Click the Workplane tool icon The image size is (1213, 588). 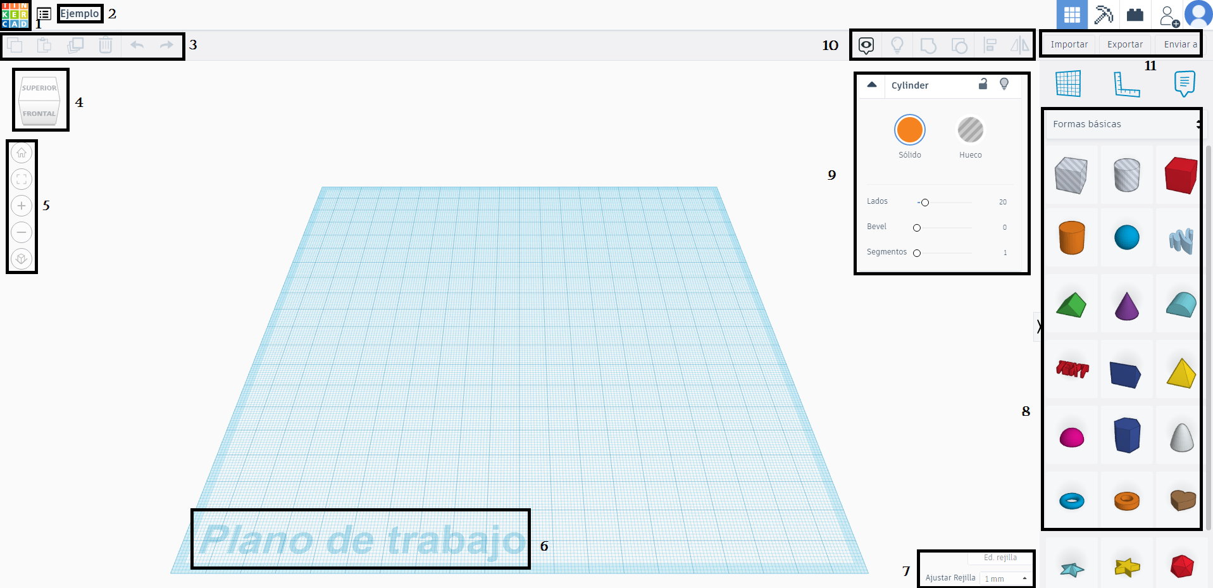pyautogui.click(x=1068, y=84)
